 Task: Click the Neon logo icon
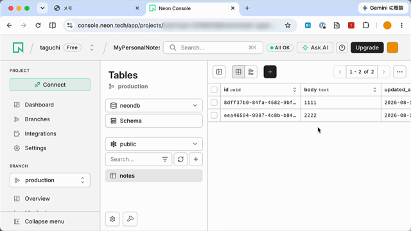coord(18,47)
